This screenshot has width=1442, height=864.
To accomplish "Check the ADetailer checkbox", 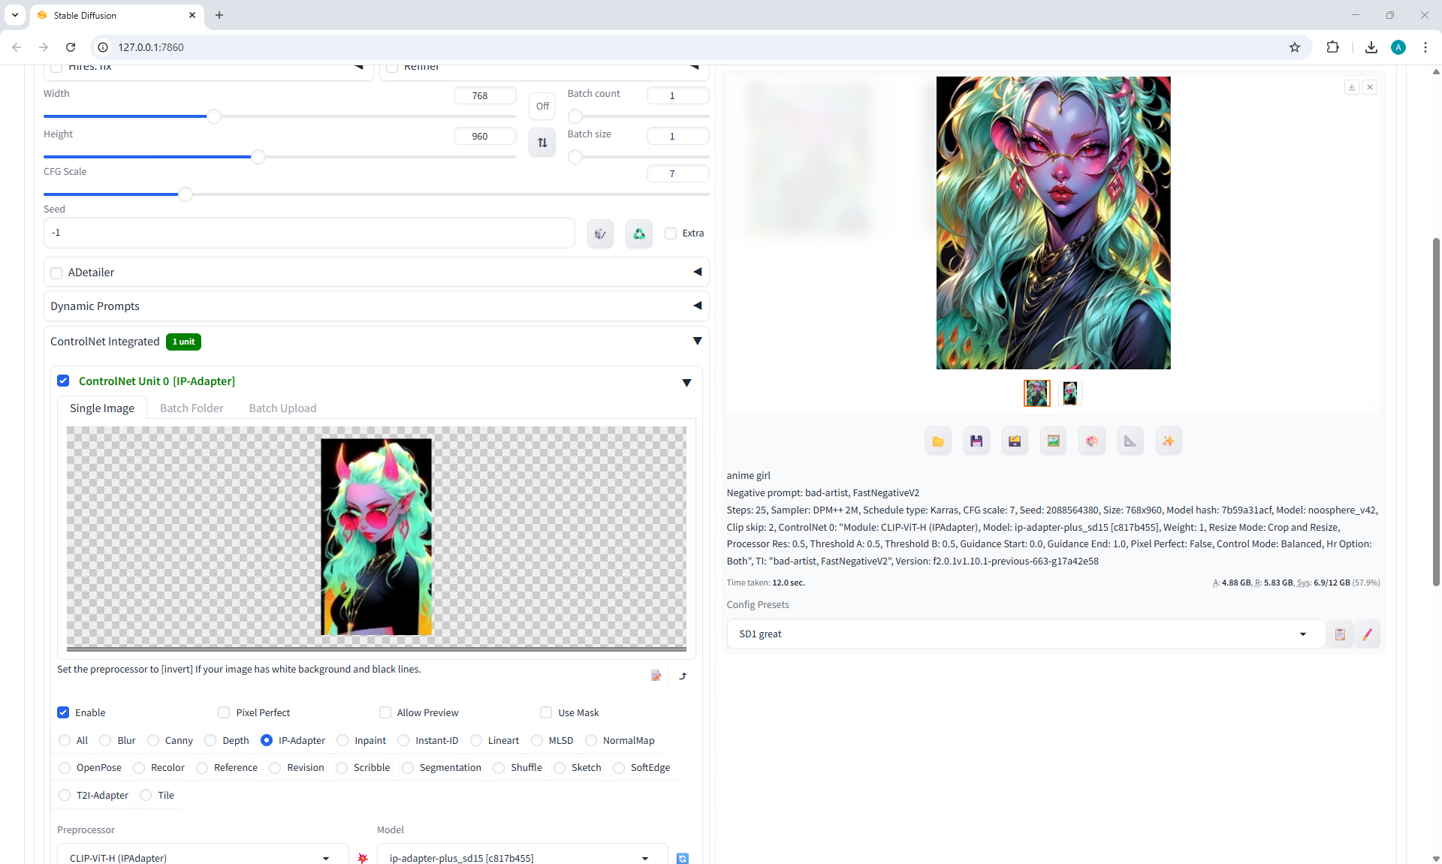I will (x=56, y=272).
